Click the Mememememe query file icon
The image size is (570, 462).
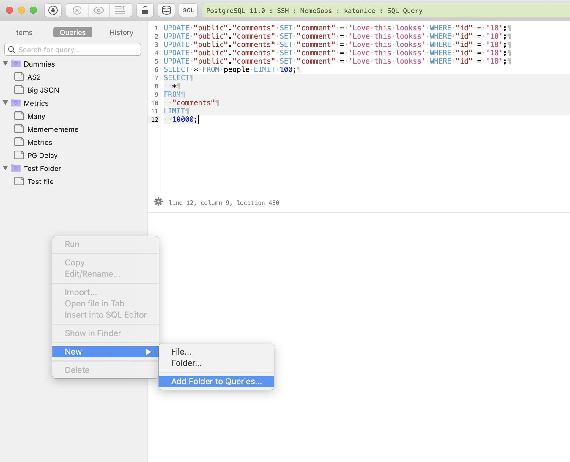tap(19, 129)
